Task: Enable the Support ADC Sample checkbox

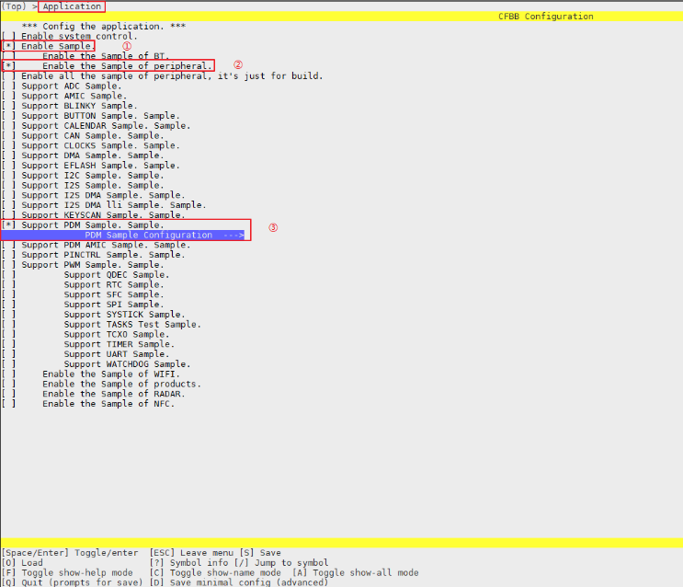Action: 9,86
